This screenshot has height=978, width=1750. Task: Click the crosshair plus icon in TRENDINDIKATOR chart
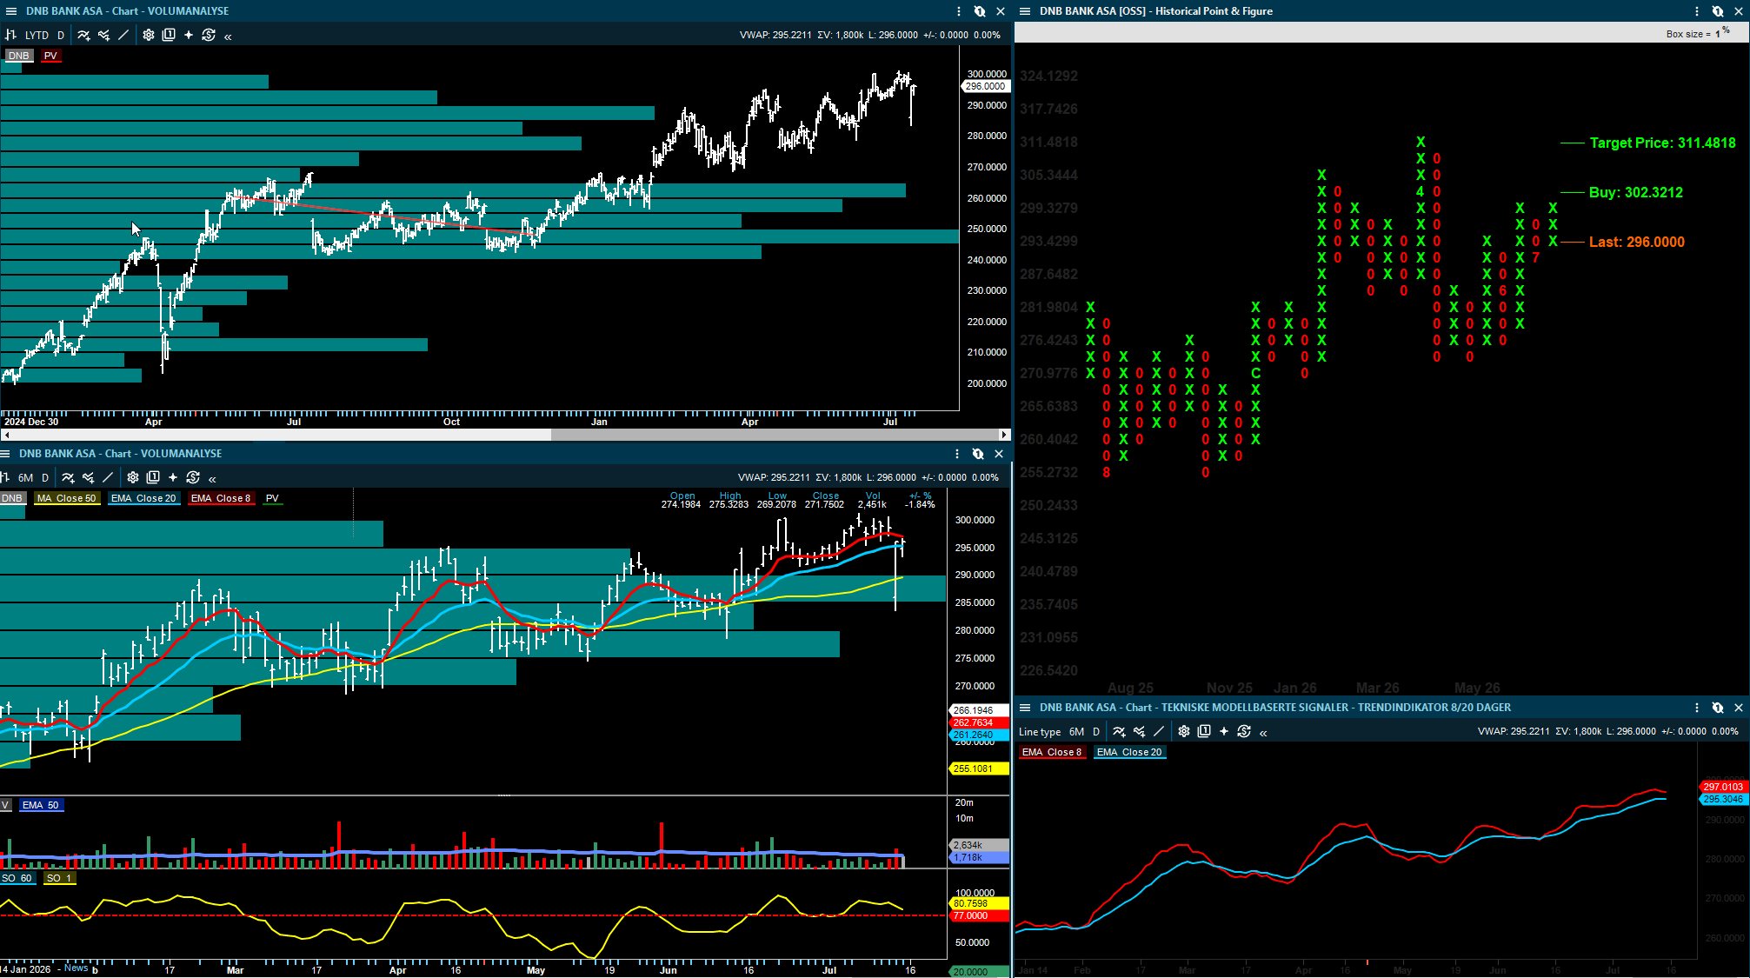[x=1224, y=731]
